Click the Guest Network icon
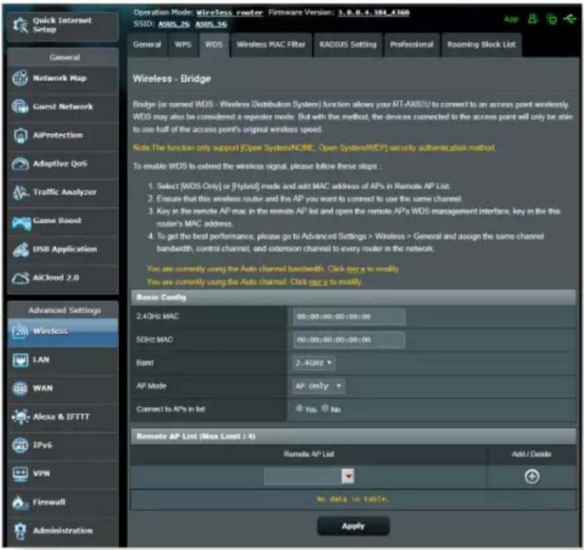584x550 pixels. pos(20,107)
